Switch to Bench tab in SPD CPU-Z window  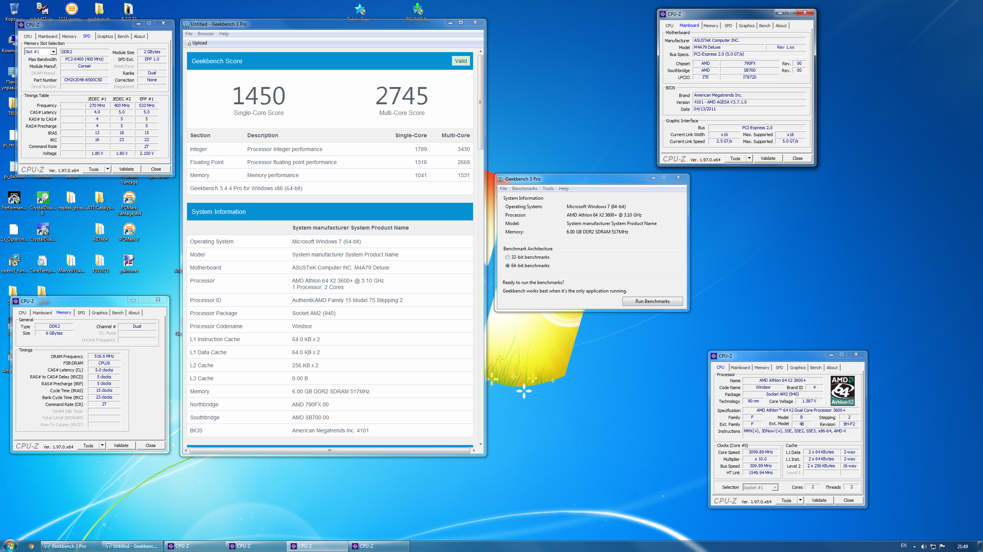click(123, 36)
